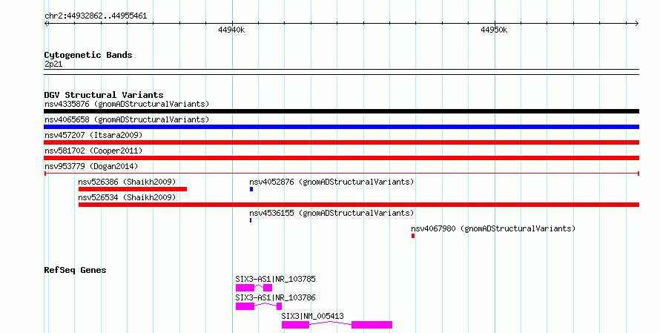Open the nsv4536155 (gnomADStructuralVariants) label
The image size is (660, 333).
pos(331,213)
